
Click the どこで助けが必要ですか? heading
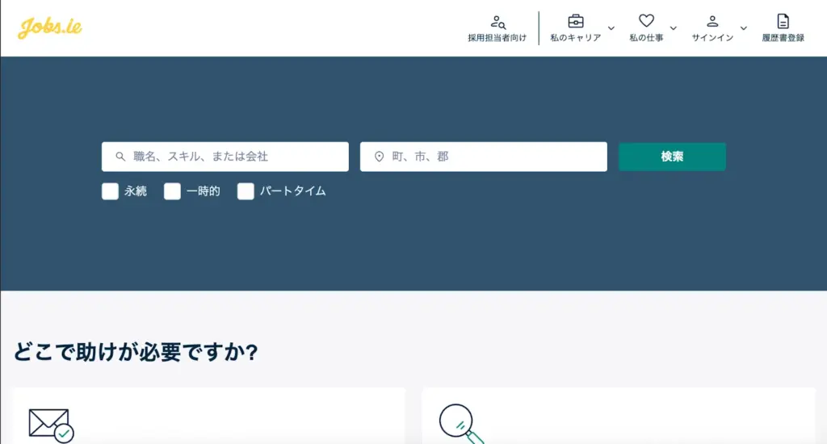coord(136,352)
